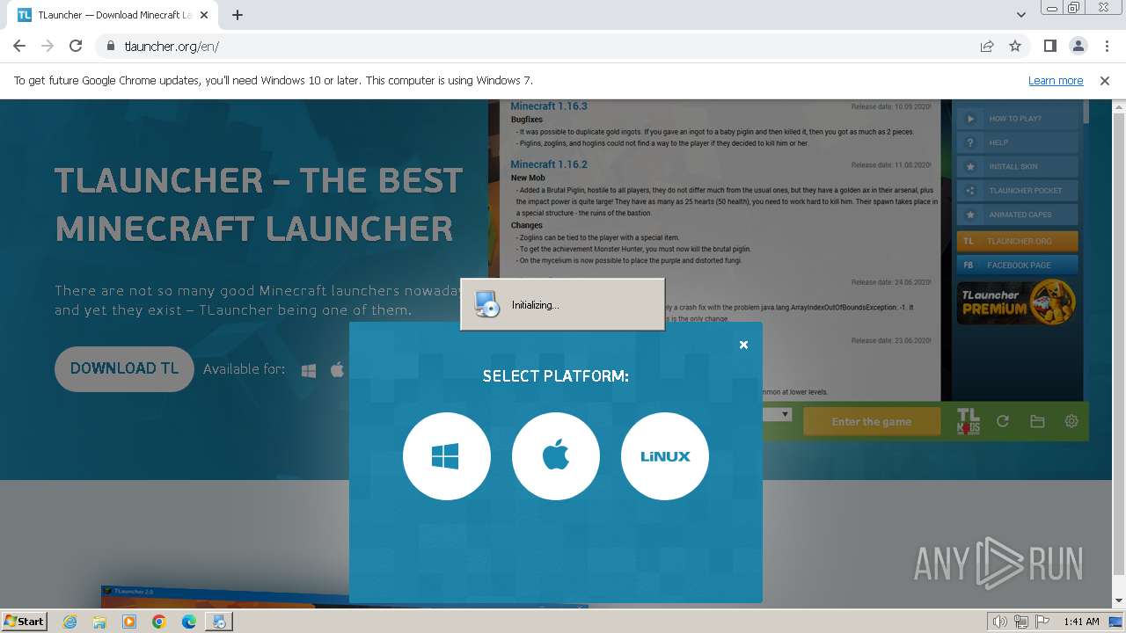
Task: Open the Action Center flag icon
Action: tap(1042, 622)
